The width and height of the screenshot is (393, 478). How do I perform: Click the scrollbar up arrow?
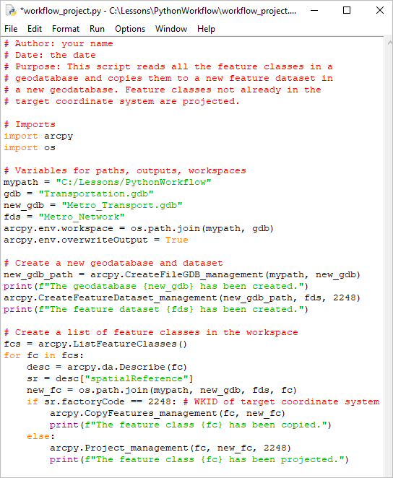(x=389, y=43)
